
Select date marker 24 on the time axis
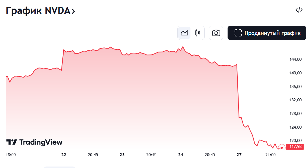pyautogui.click(x=181, y=155)
